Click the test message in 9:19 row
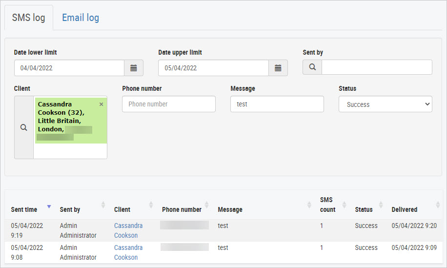The image size is (447, 268). [x=223, y=226]
